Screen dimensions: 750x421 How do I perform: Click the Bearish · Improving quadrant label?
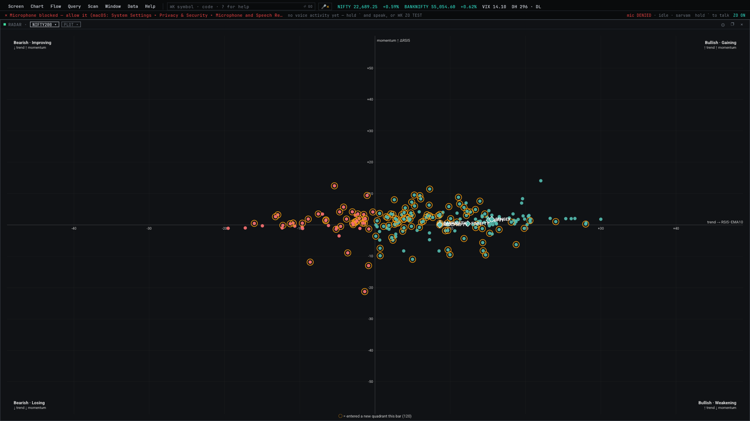pos(32,43)
